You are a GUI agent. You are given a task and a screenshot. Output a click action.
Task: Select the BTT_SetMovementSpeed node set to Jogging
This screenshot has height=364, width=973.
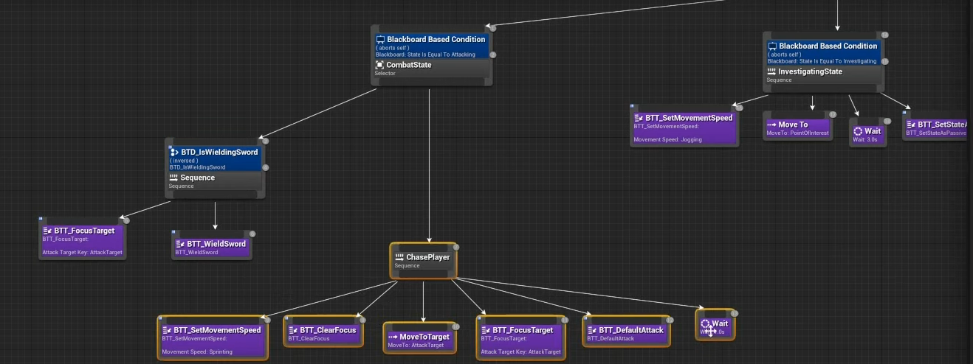[x=684, y=127]
